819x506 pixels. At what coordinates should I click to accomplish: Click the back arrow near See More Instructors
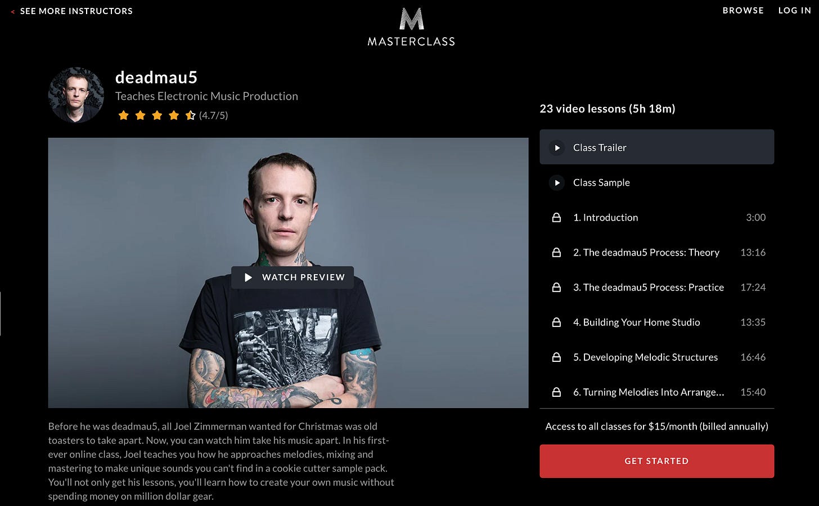point(13,11)
